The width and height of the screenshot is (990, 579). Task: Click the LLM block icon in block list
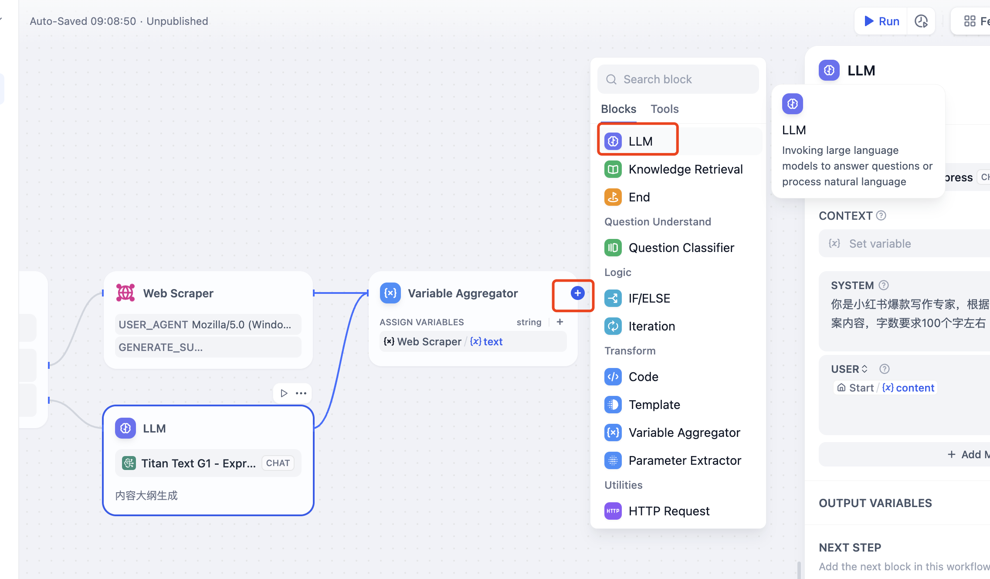pos(613,141)
